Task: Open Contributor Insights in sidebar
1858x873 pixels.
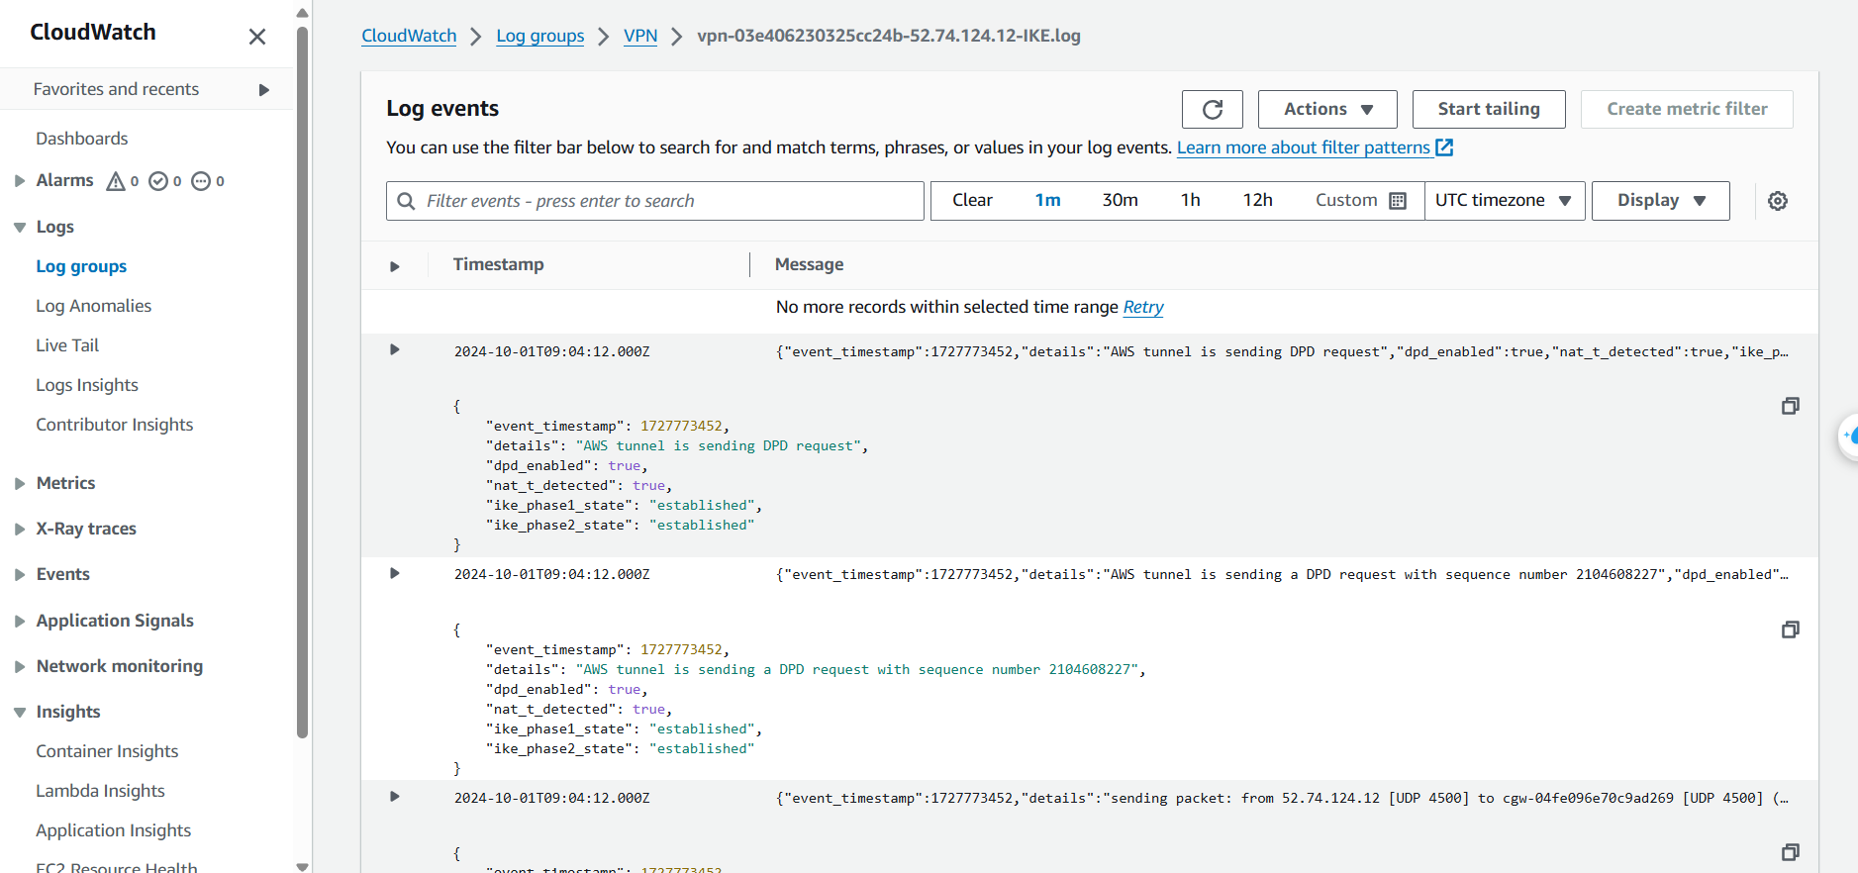Action: 115,425
